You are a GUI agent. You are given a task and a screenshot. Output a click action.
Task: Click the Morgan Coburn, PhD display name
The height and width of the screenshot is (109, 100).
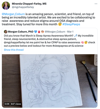[21, 32]
